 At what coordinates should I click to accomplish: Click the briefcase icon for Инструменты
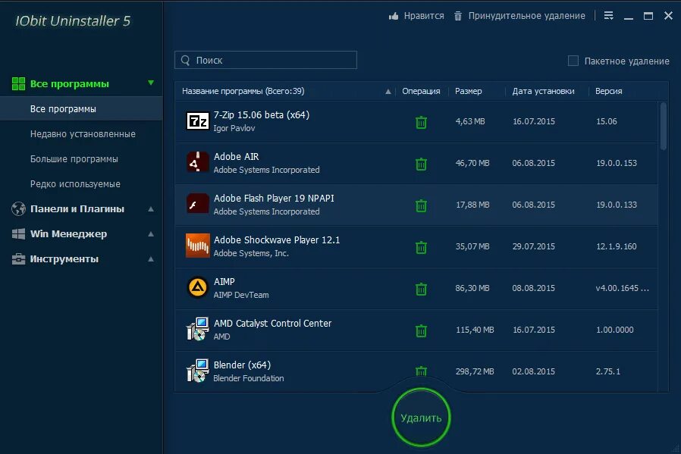pyautogui.click(x=17, y=258)
